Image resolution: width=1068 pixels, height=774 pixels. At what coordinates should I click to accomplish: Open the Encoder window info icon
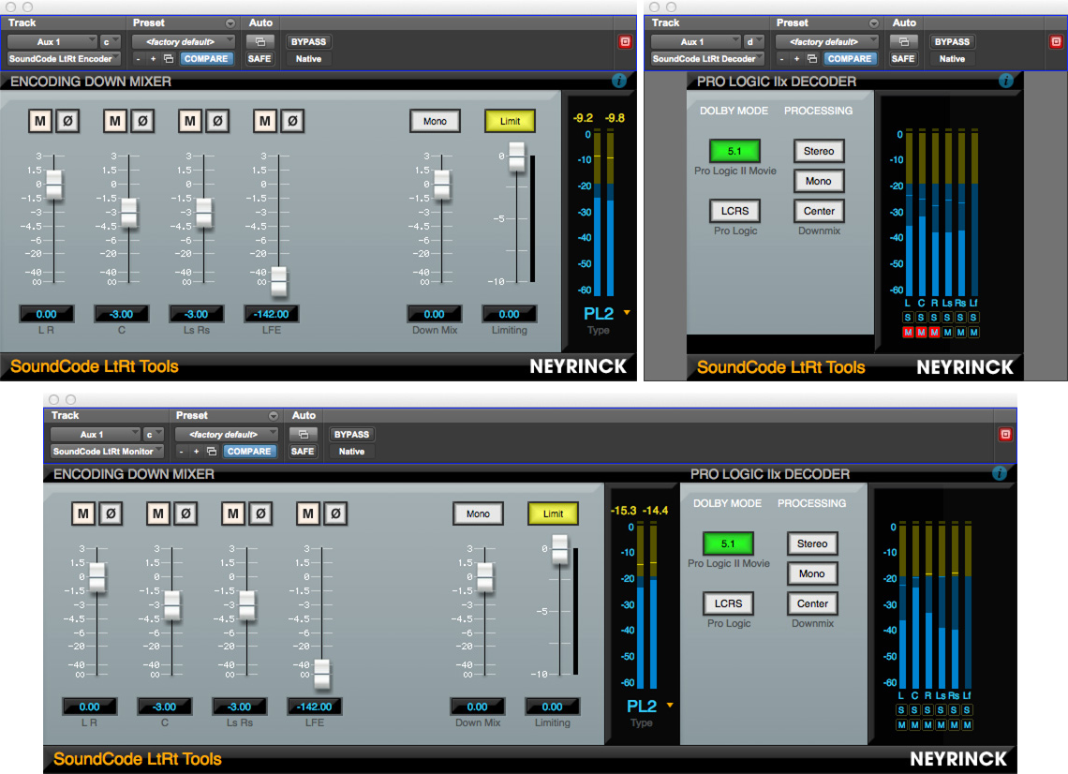point(619,82)
